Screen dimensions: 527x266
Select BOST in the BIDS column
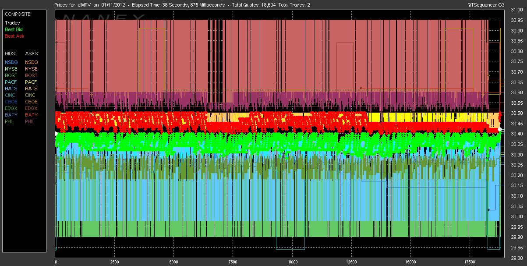[x=11, y=75]
